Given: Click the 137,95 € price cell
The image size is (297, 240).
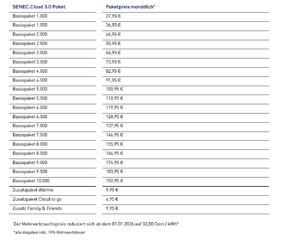Looking at the screenshot, I should point(114,126).
